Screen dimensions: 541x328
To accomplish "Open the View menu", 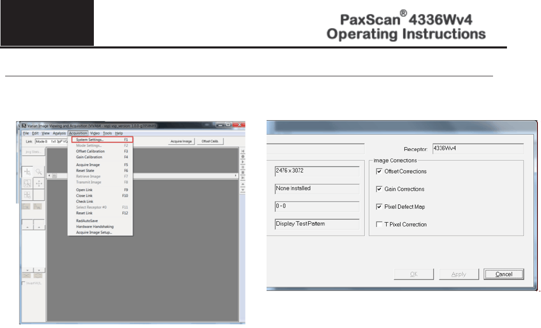I will (45, 133).
